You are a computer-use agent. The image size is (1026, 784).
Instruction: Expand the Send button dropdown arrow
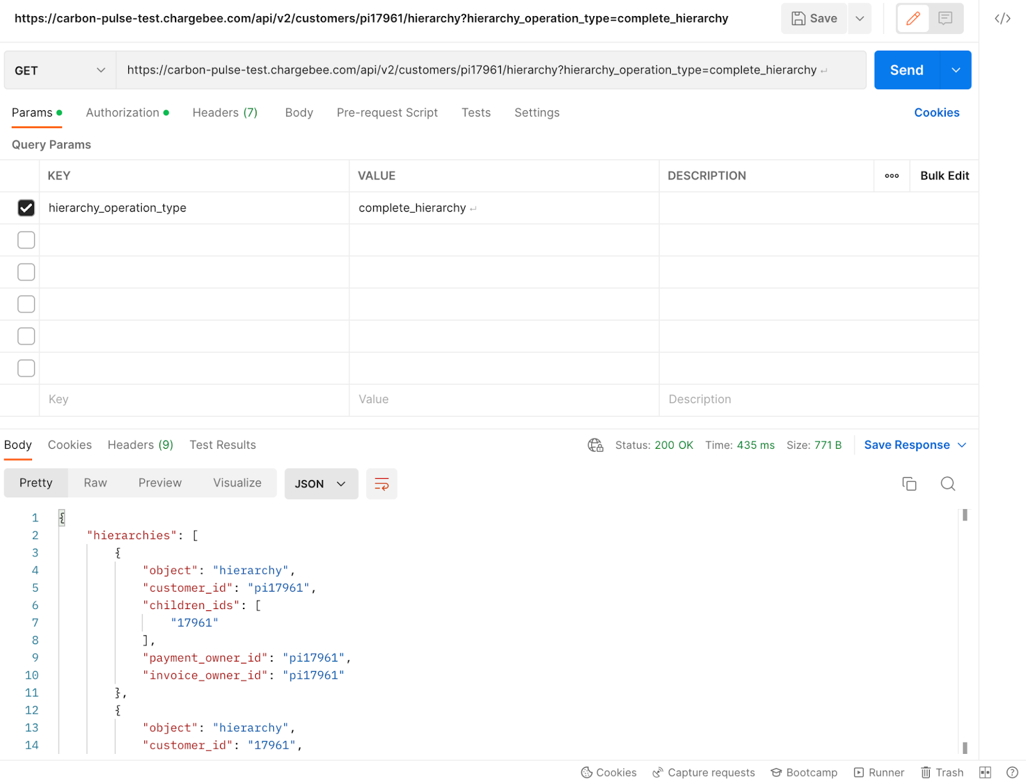pos(955,71)
